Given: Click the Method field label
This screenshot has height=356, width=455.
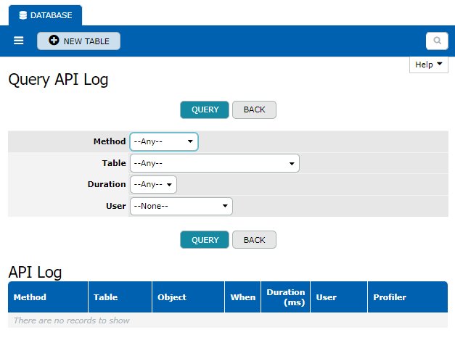Looking at the screenshot, I should (x=110, y=141).
